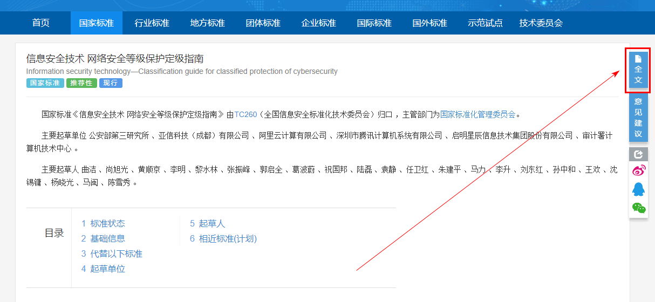Open the 行业标准 navigation tab
The image size is (655, 302).
[x=152, y=23]
